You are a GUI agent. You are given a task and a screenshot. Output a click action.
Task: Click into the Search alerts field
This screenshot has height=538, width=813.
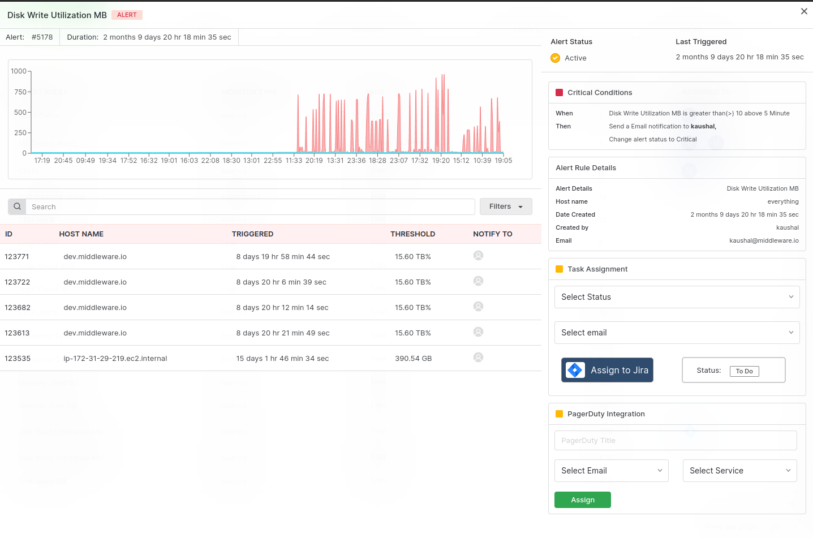(x=250, y=206)
